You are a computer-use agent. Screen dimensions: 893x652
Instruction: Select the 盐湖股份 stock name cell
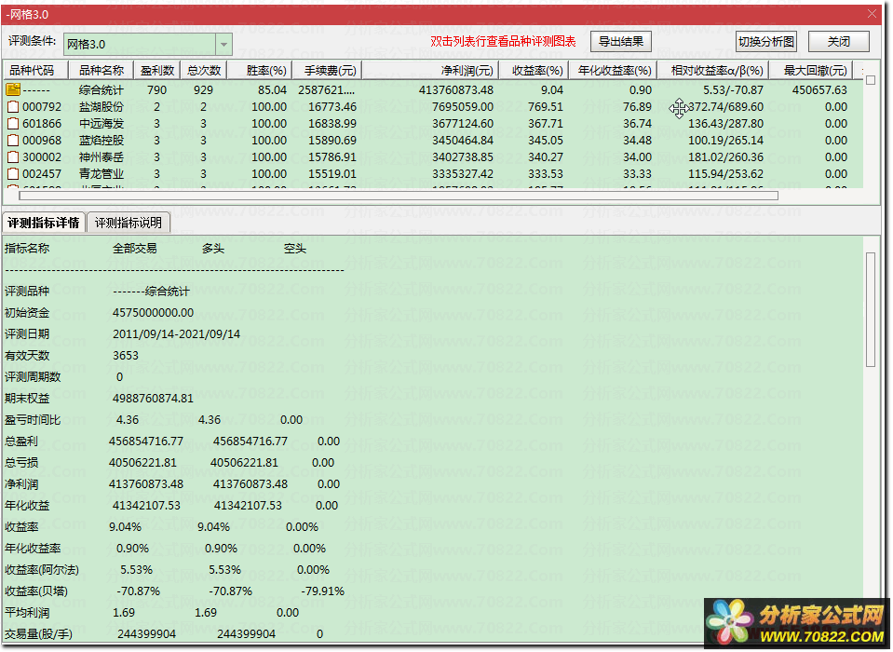coord(101,107)
